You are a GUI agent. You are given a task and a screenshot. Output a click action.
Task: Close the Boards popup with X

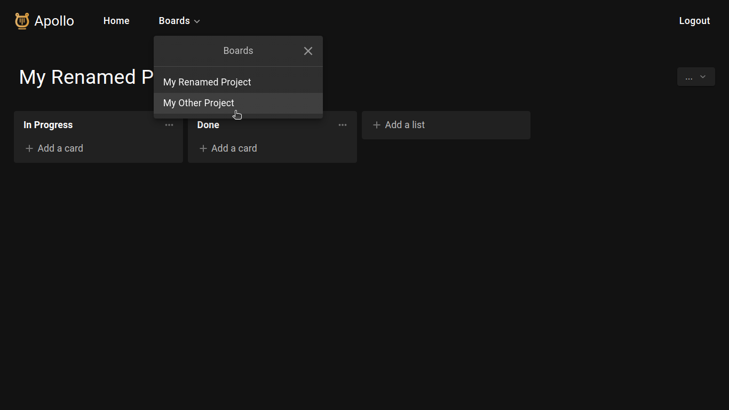308,51
